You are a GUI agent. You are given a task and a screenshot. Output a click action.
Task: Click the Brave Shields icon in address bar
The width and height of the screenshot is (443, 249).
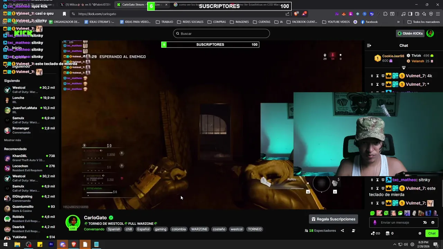[x=296, y=14]
